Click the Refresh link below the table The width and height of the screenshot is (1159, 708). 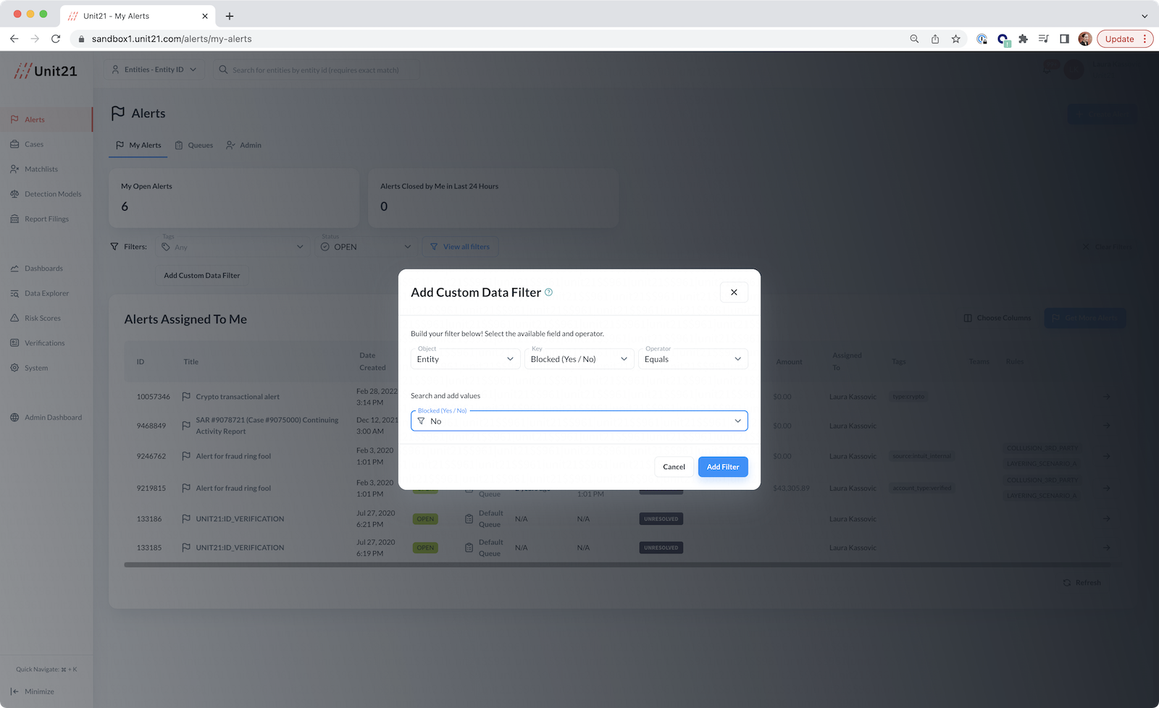(1081, 583)
